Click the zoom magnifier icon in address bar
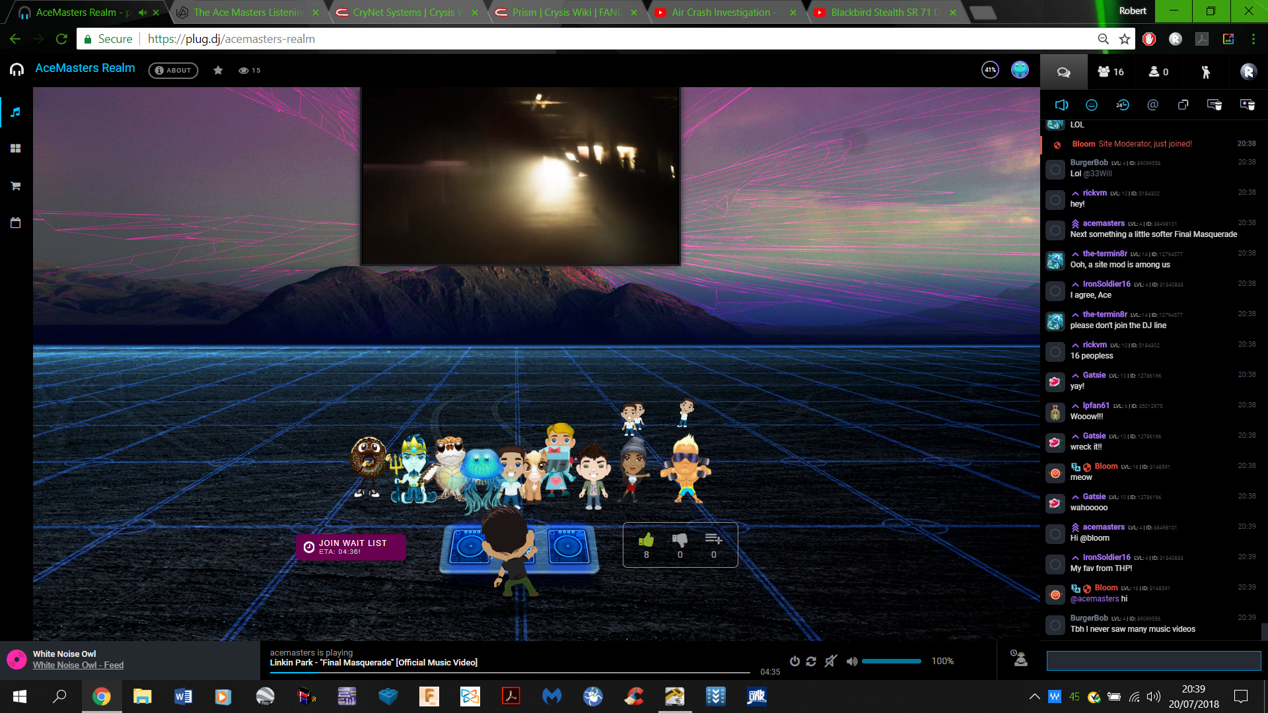 tap(1103, 39)
